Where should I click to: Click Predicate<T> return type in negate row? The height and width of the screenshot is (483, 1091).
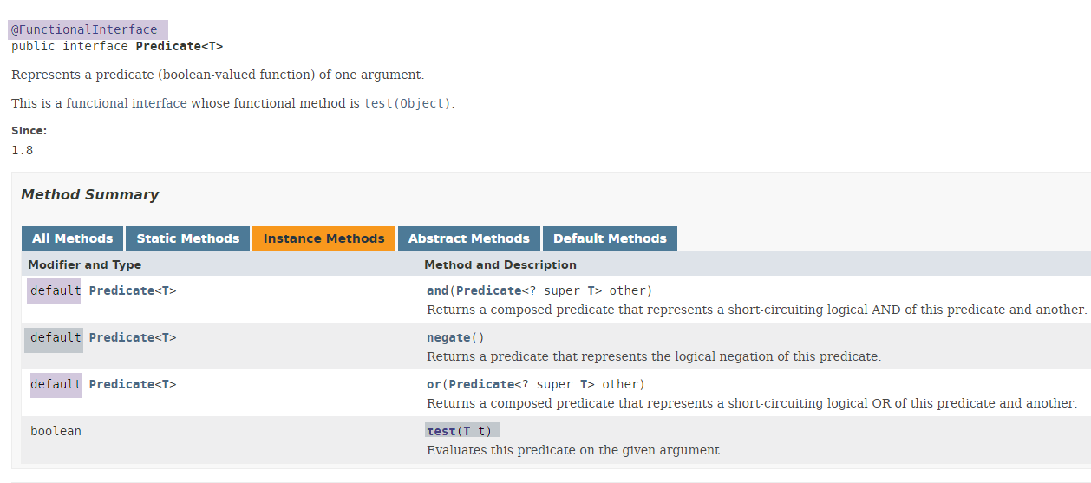(121, 337)
